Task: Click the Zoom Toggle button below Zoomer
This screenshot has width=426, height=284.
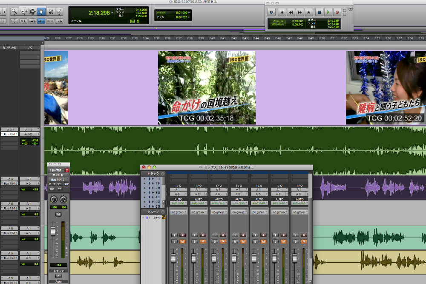Action: (x=14, y=21)
